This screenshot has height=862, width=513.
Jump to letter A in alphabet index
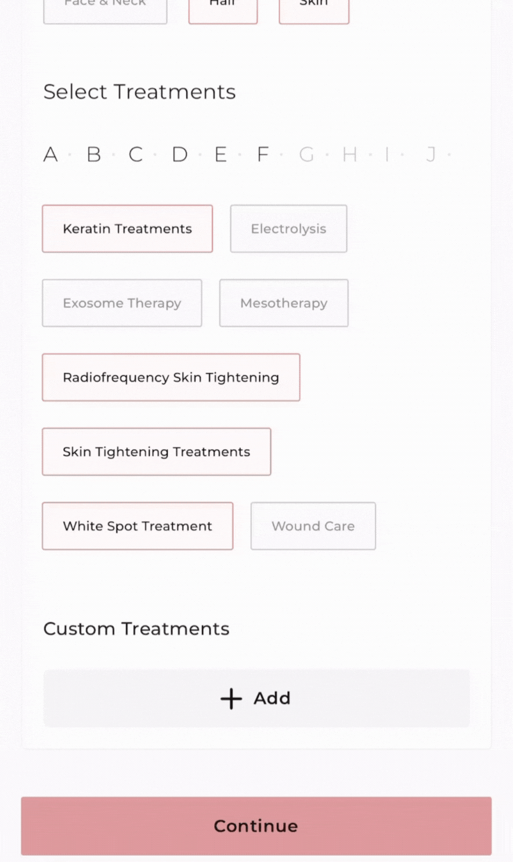(50, 155)
